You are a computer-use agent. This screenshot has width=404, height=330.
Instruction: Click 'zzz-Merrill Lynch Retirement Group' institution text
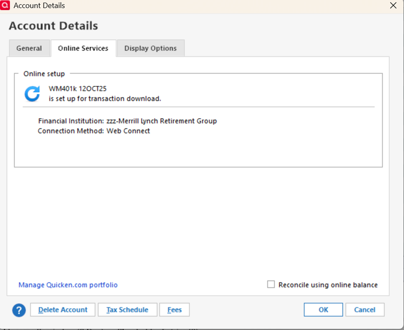click(x=162, y=121)
